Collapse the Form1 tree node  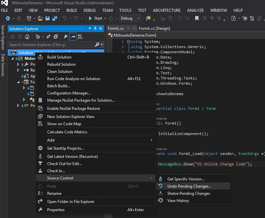tap(18, 82)
